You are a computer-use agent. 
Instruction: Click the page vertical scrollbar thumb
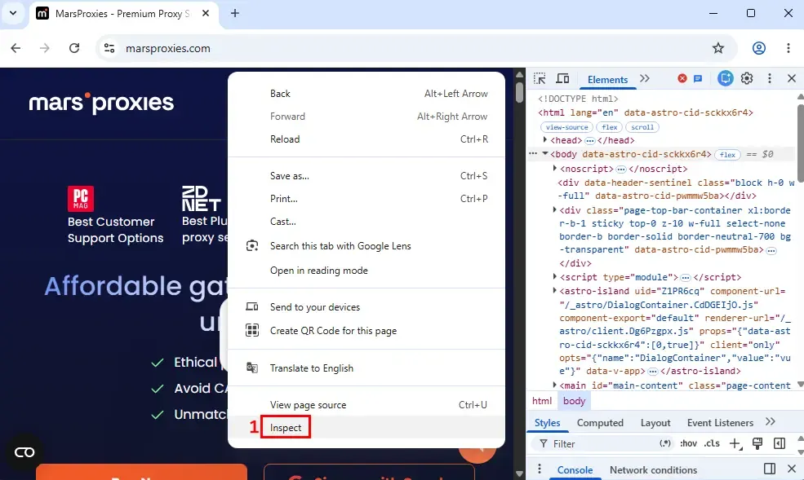[x=519, y=91]
